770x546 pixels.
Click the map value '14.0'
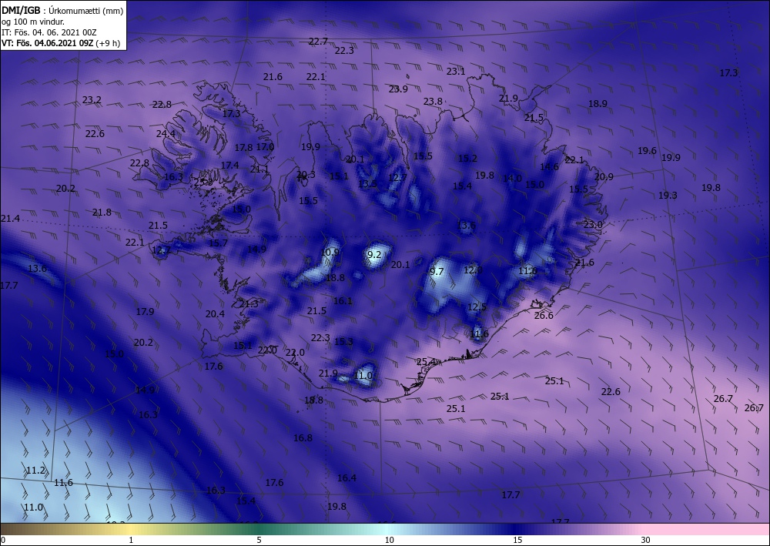click(x=512, y=178)
